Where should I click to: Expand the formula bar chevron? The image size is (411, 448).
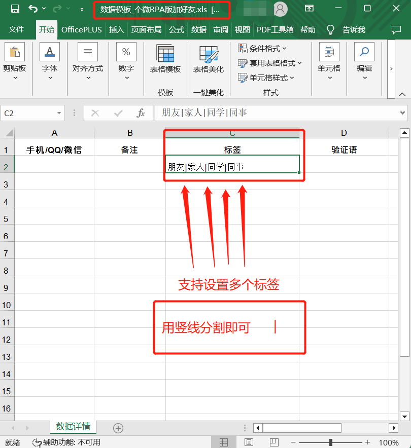click(402, 113)
